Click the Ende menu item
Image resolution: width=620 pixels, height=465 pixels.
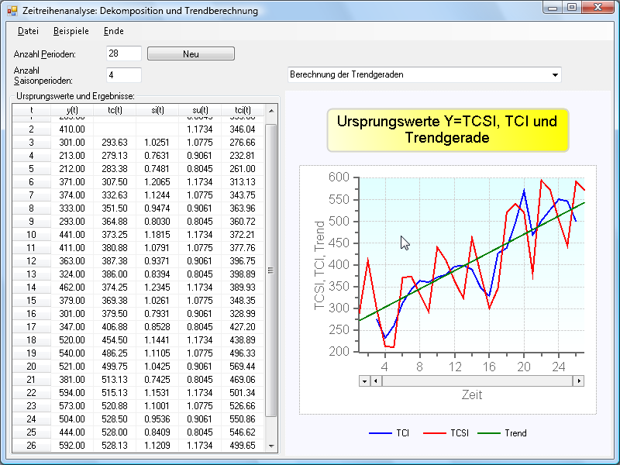113,31
